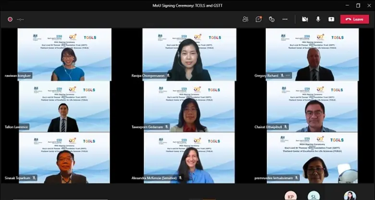Screen dimensions: 375x200
Task: Click the name label Taweeporn Gedanam
Action: pyautogui.click(x=147, y=127)
